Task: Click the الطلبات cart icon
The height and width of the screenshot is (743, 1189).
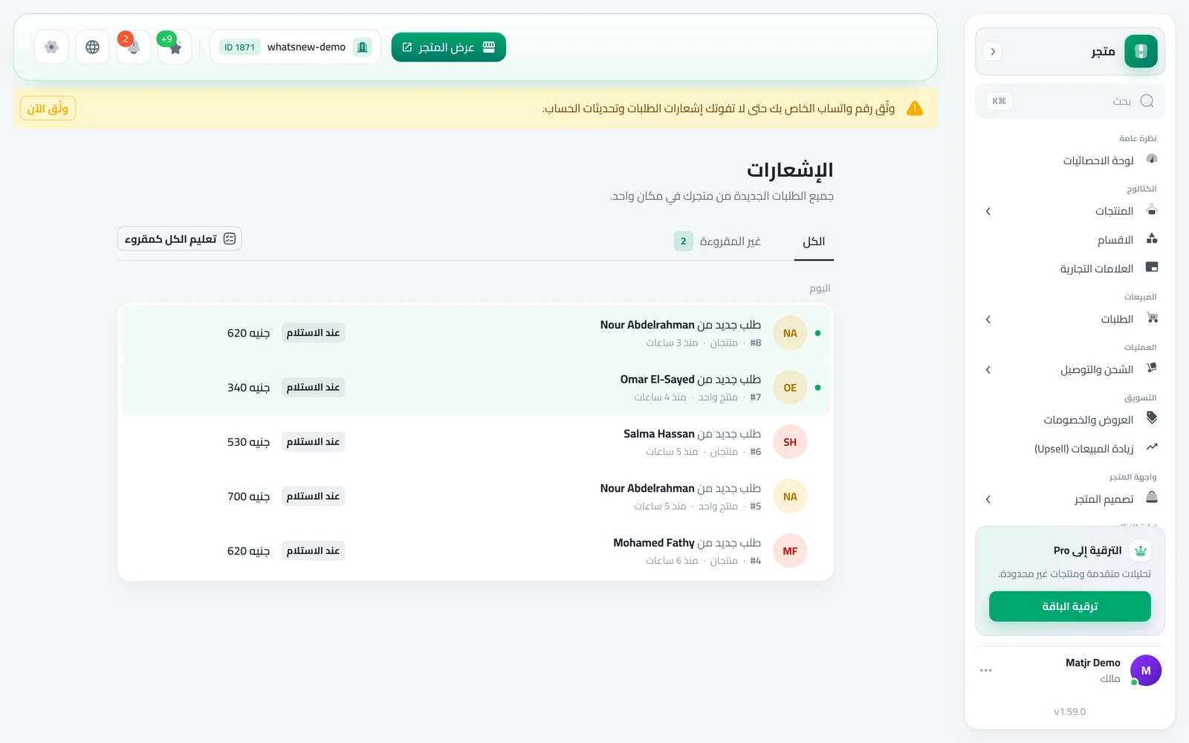Action: click(1152, 318)
